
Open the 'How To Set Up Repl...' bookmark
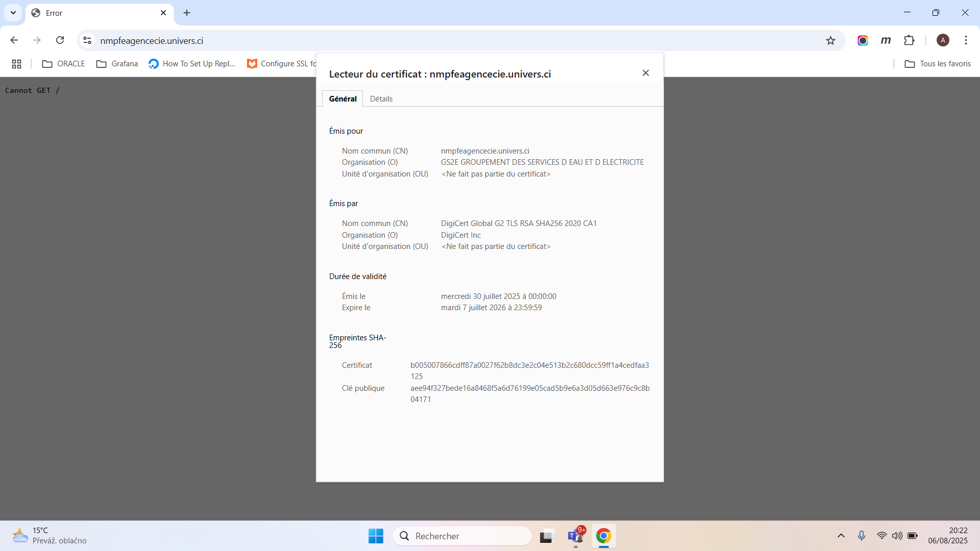click(192, 64)
